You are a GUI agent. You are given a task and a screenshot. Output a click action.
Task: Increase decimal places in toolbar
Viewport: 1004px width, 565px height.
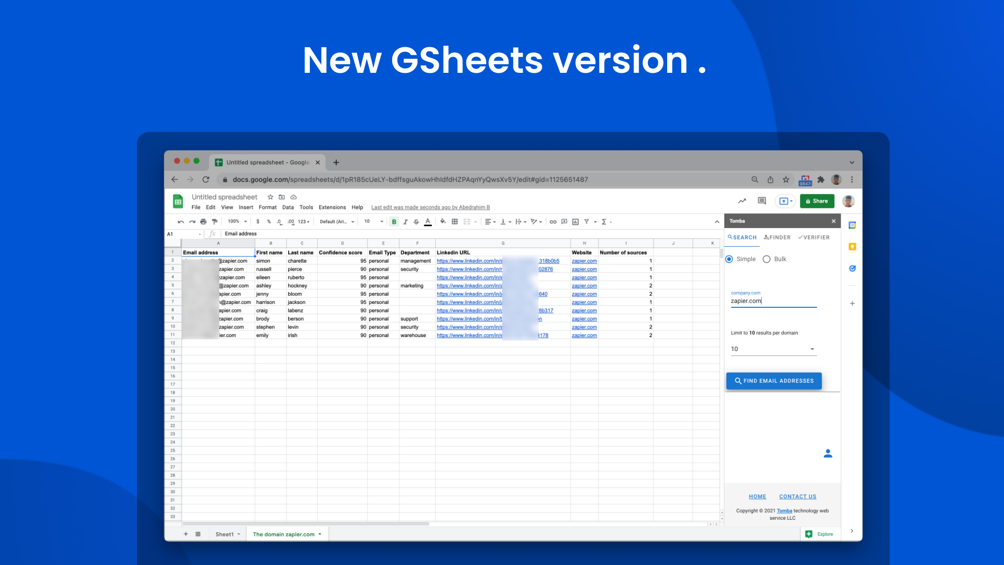point(291,221)
